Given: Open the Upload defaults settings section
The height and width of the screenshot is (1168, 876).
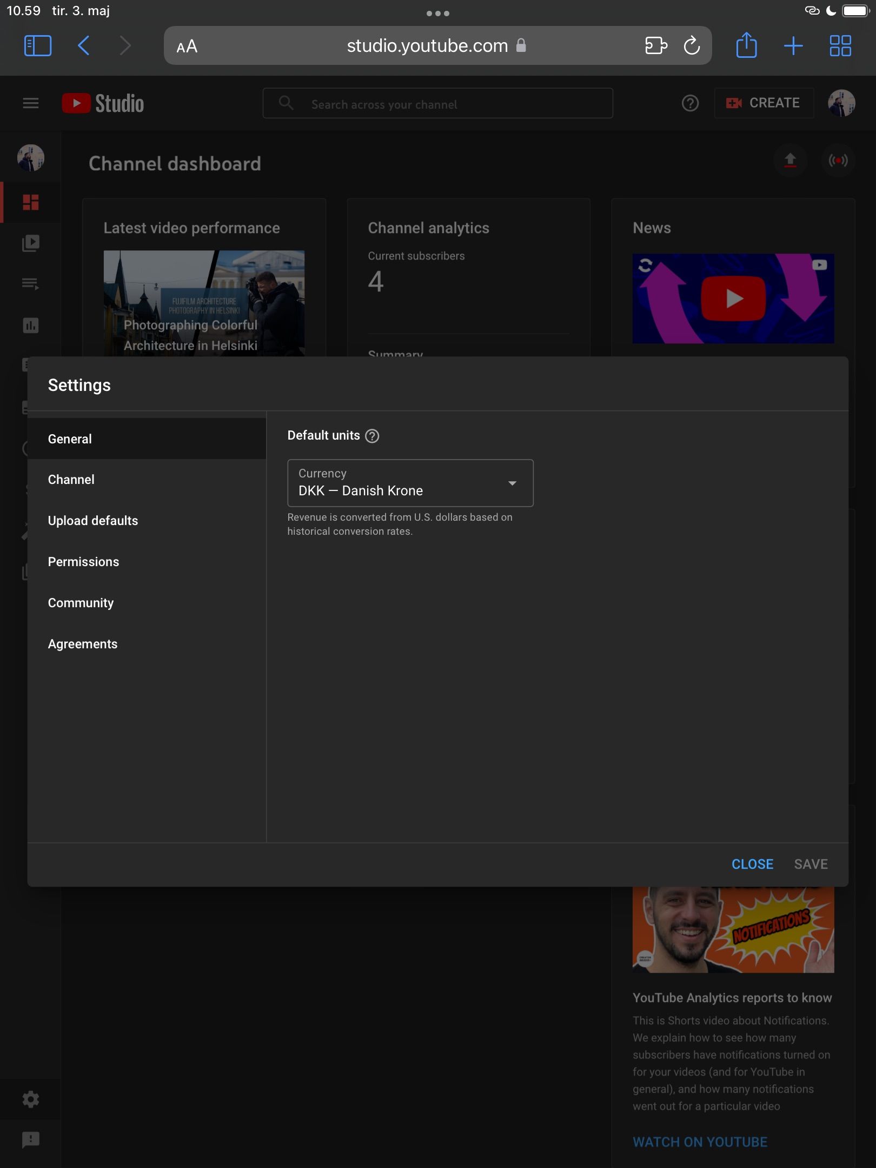Looking at the screenshot, I should pos(93,520).
